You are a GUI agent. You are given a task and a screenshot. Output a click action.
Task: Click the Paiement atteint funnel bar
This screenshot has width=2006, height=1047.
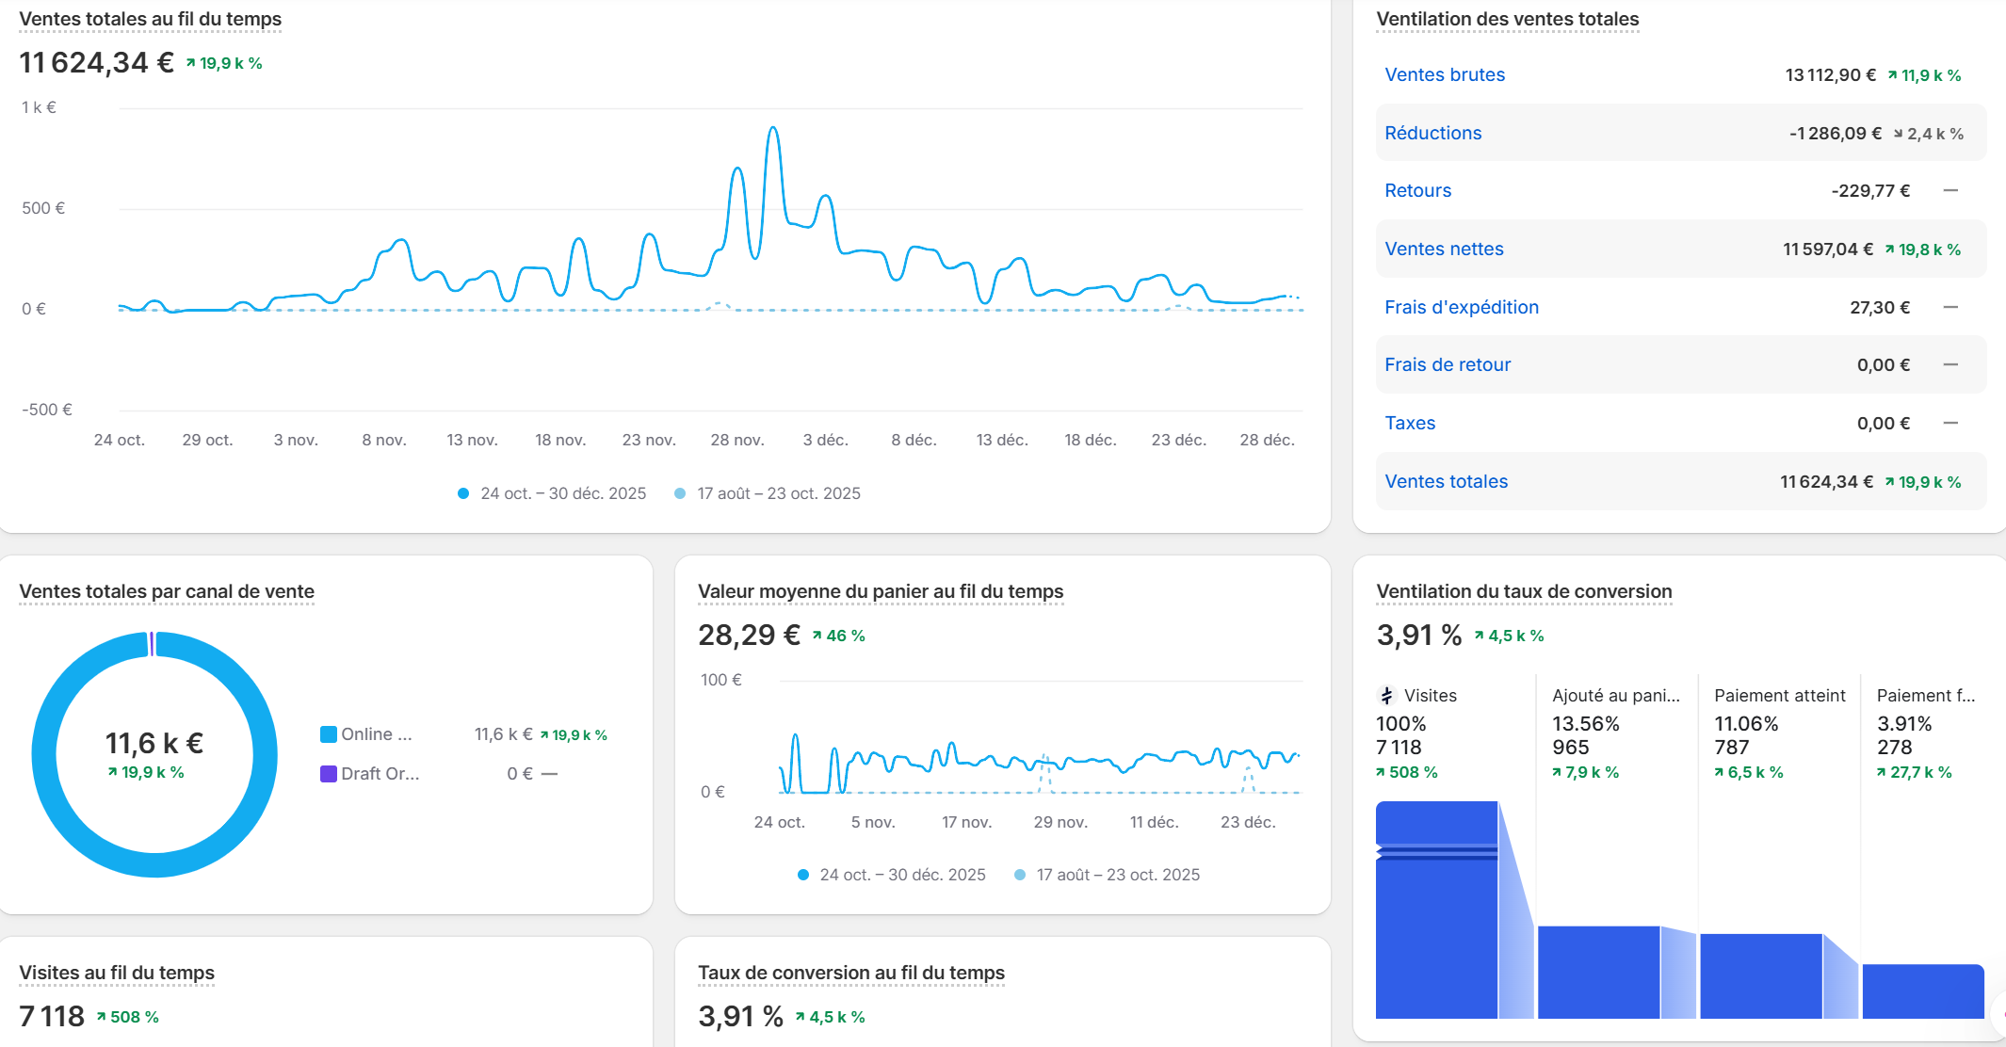click(1760, 975)
